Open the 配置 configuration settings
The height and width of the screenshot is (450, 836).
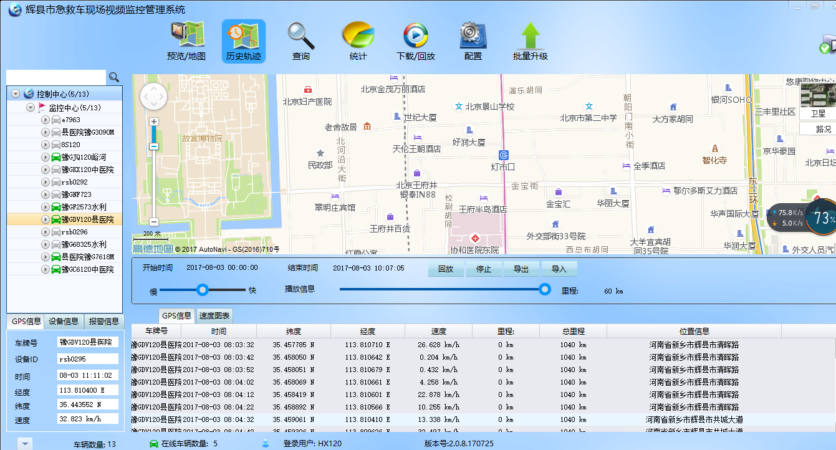pyautogui.click(x=473, y=41)
